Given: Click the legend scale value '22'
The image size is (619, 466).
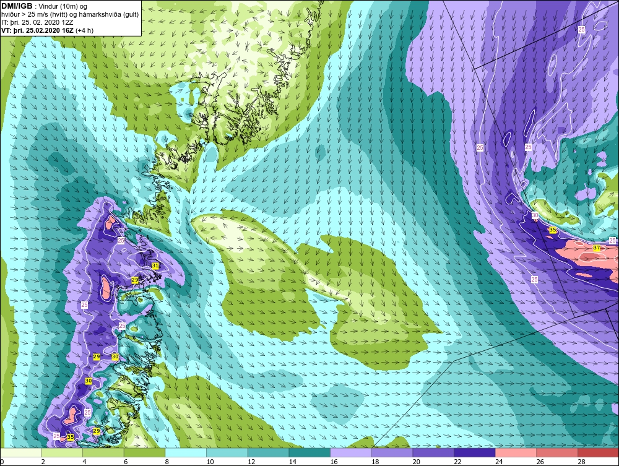Looking at the screenshot, I should [x=457, y=462].
